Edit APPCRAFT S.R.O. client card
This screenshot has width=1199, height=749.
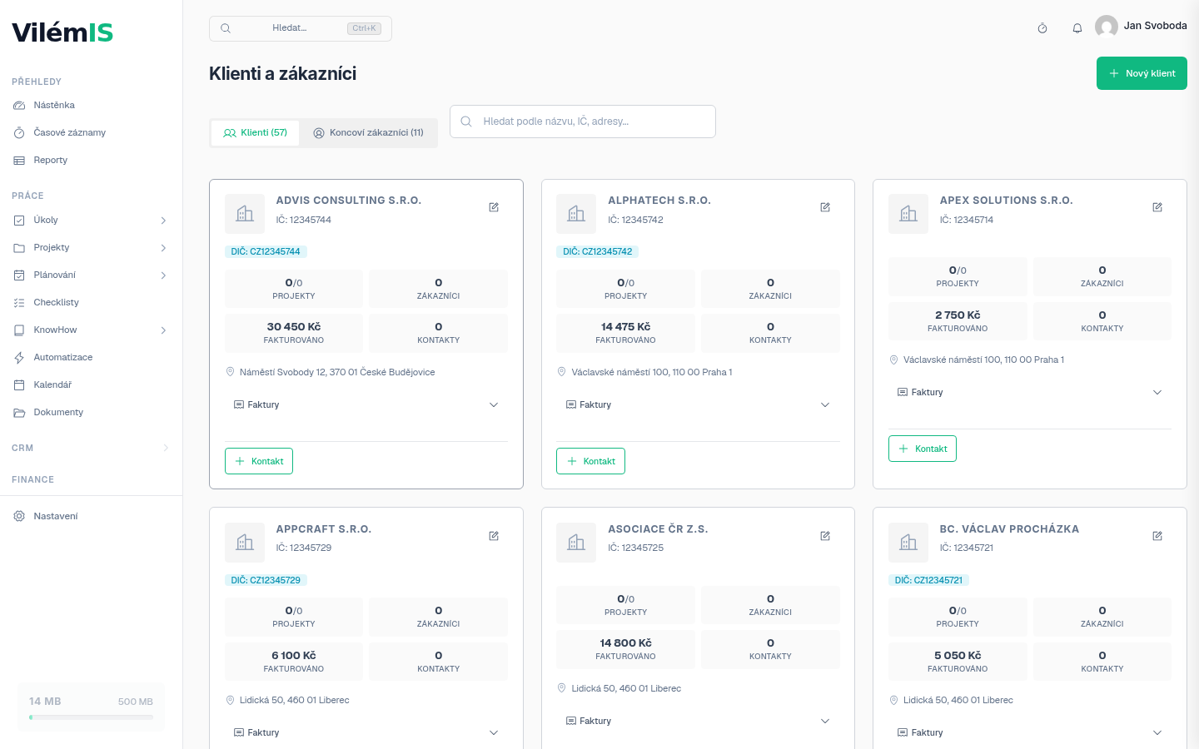pos(494,536)
